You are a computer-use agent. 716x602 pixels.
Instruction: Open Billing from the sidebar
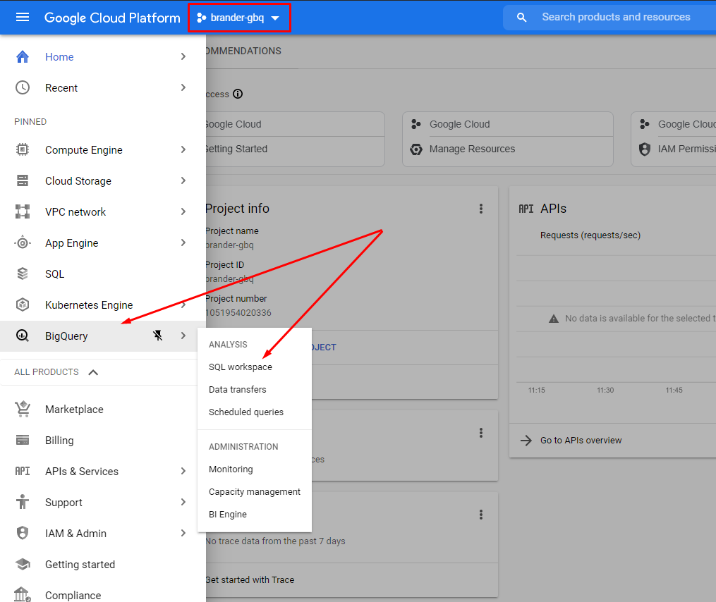tap(59, 441)
